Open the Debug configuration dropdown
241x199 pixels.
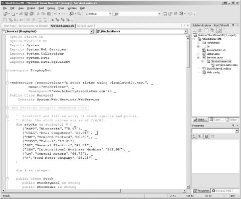click(x=110, y=14)
